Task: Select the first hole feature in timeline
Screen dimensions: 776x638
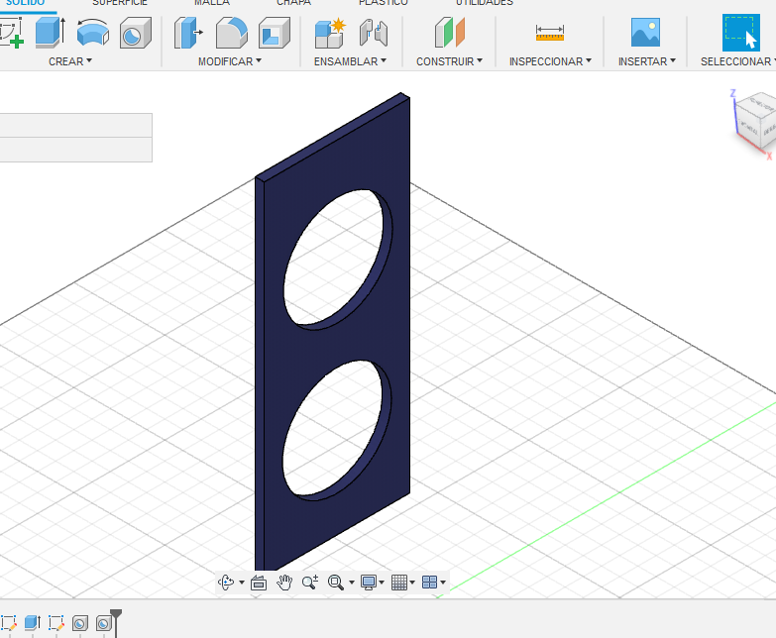Action: 80,623
